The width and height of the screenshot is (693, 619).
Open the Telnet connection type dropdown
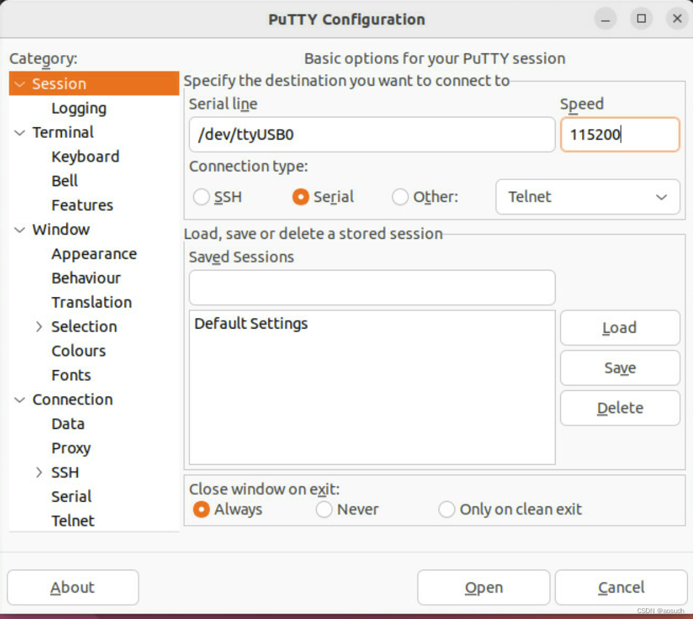pyautogui.click(x=587, y=197)
